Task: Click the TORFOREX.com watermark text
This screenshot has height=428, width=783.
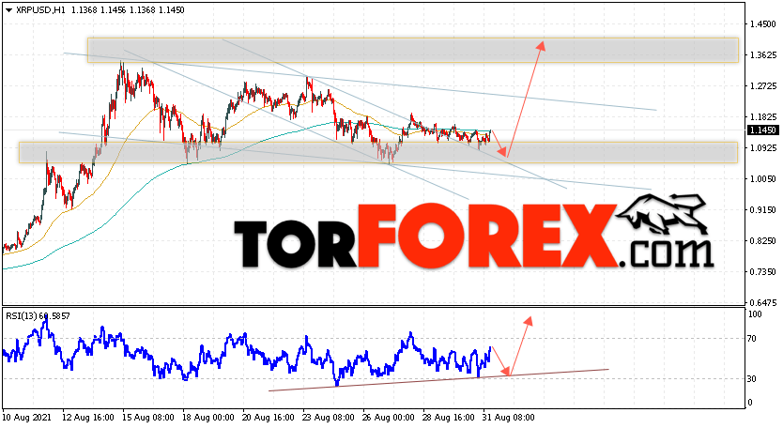Action: pyautogui.click(x=469, y=235)
